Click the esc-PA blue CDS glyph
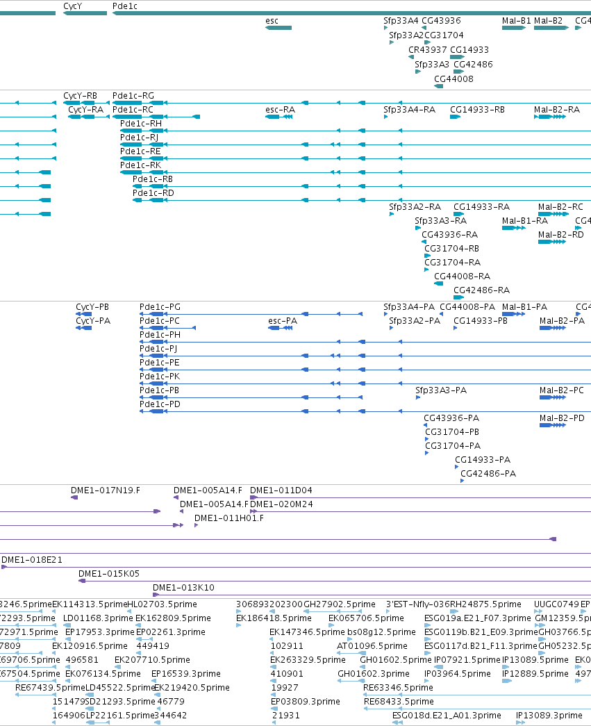Image resolution: width=591 pixels, height=726 pixels. pos(280,328)
